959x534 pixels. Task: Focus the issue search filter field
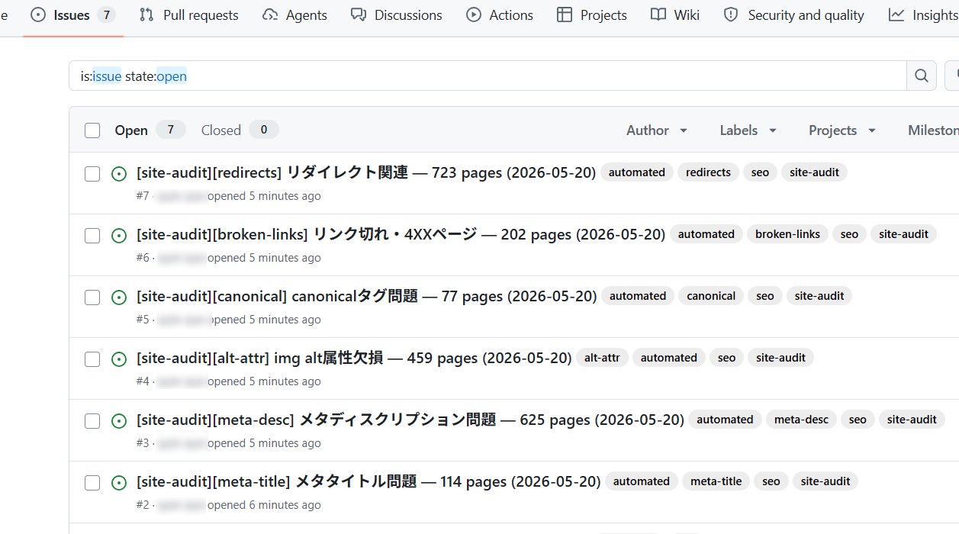[x=488, y=76]
